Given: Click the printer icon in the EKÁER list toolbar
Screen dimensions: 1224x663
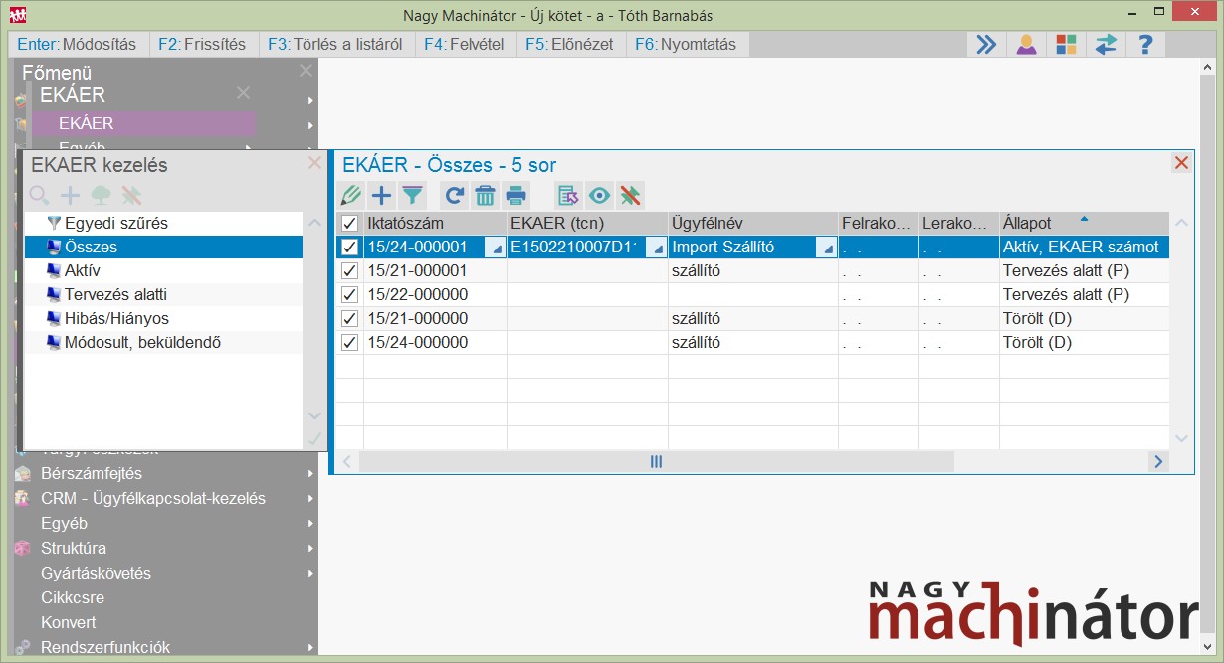Looking at the screenshot, I should 515,195.
